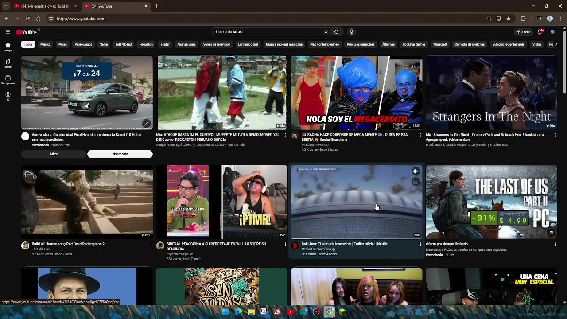Open a new browser tab
The image size is (567, 319).
tap(156, 6)
